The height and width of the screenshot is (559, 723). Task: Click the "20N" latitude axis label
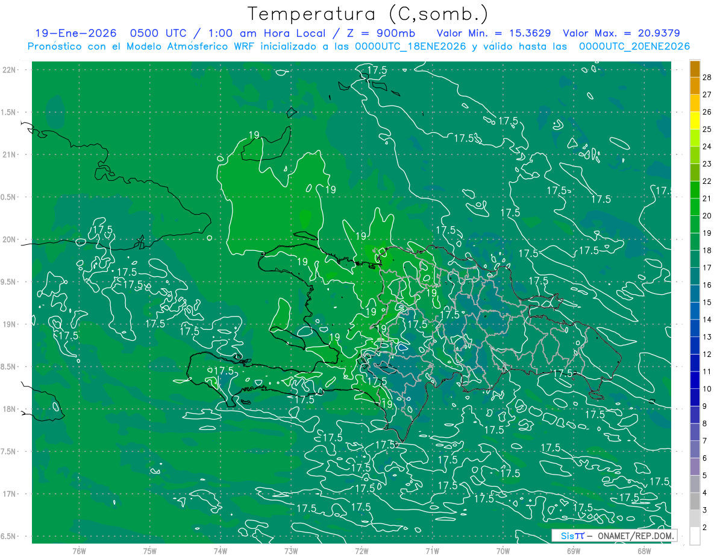pos(10,239)
